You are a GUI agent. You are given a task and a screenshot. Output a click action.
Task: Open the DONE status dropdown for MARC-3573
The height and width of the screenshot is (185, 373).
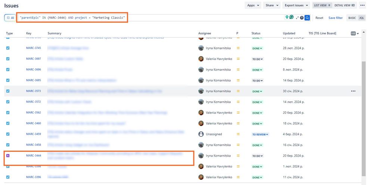pyautogui.click(x=257, y=92)
